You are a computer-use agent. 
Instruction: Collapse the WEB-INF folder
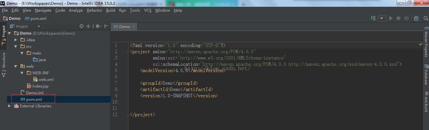22,73
